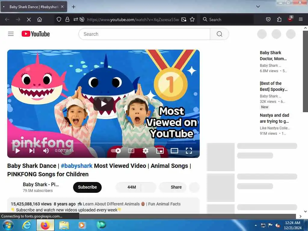Open Windows Media Player from the taskbar
Screen dimensions: 308x231
[x=82, y=225]
